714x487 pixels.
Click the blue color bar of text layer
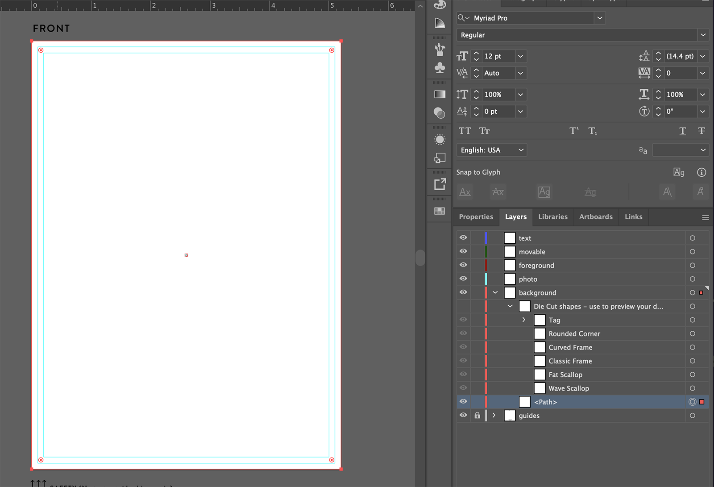coord(486,238)
